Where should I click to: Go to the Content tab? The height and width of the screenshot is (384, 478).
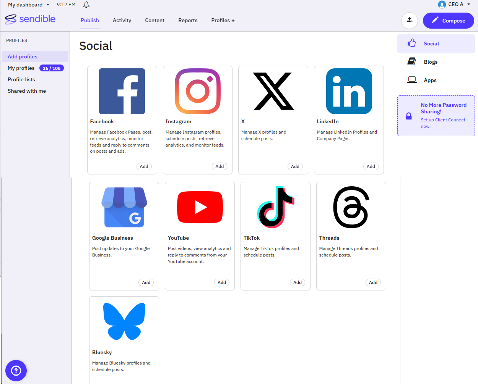[154, 20]
